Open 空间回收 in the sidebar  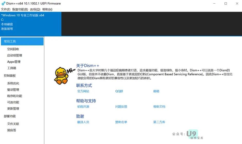point(13,49)
